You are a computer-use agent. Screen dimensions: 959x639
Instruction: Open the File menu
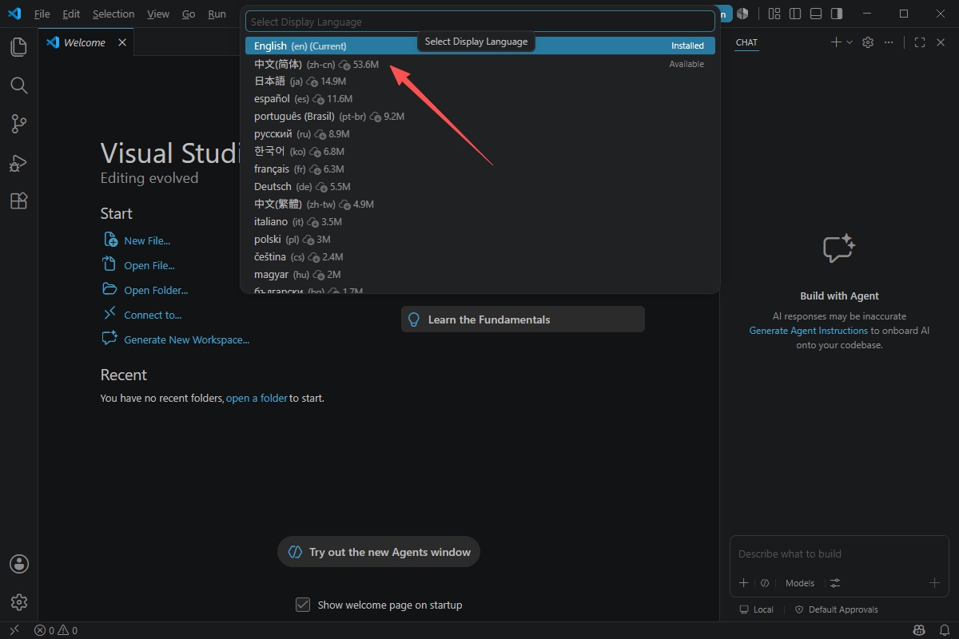pos(42,14)
